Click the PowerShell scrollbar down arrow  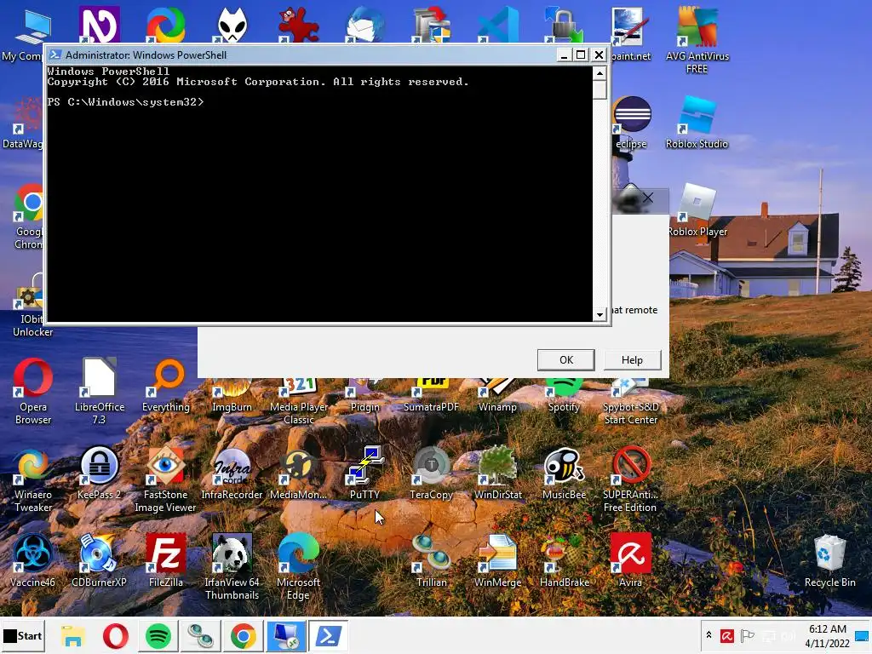click(599, 315)
